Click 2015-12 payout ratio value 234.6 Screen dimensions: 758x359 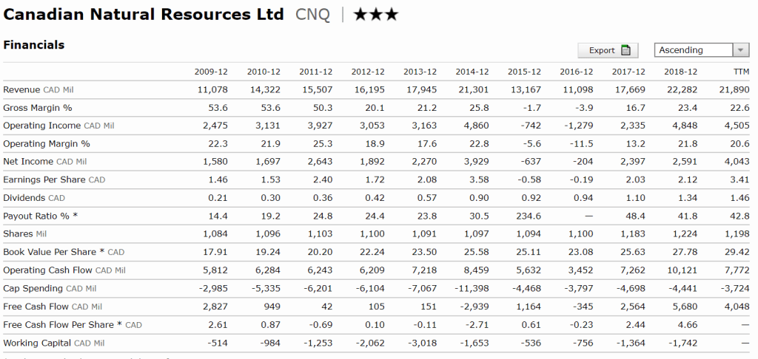pyautogui.click(x=529, y=216)
